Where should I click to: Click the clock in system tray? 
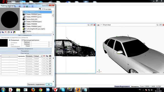coord(158,90)
